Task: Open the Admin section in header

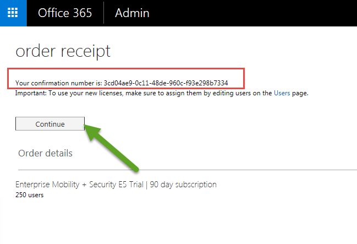Action: (132, 13)
